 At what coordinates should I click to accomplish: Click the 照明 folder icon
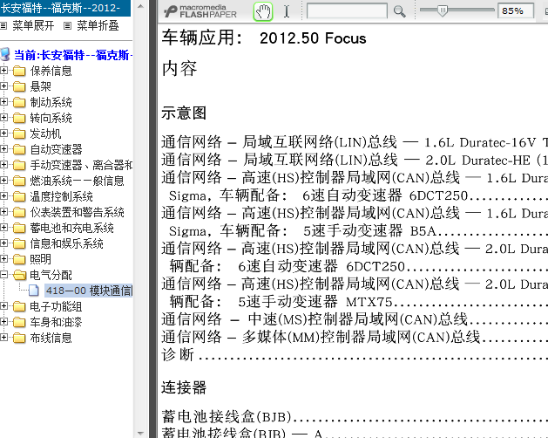19,259
